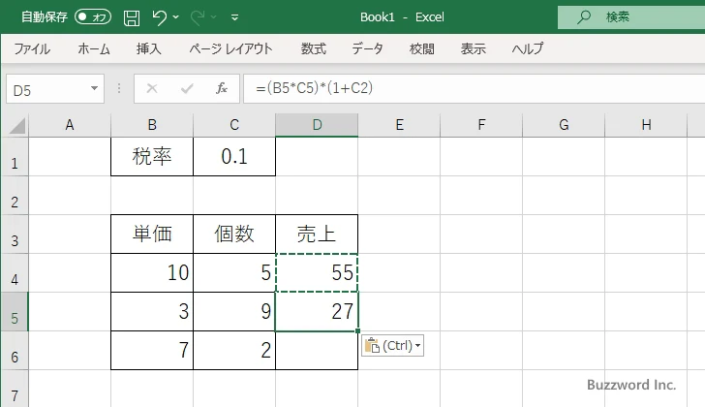Screen dimensions: 705x407
Task: Open the Undo history dropdown arrow
Action: [x=176, y=17]
